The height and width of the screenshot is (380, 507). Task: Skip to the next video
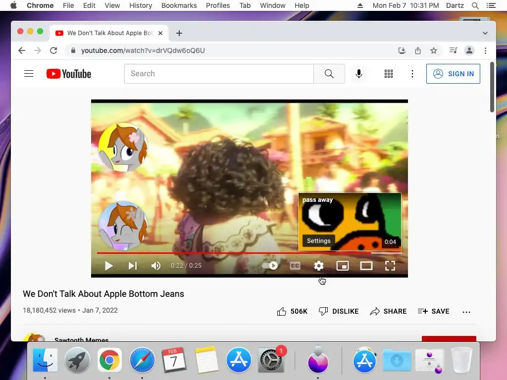pos(133,266)
